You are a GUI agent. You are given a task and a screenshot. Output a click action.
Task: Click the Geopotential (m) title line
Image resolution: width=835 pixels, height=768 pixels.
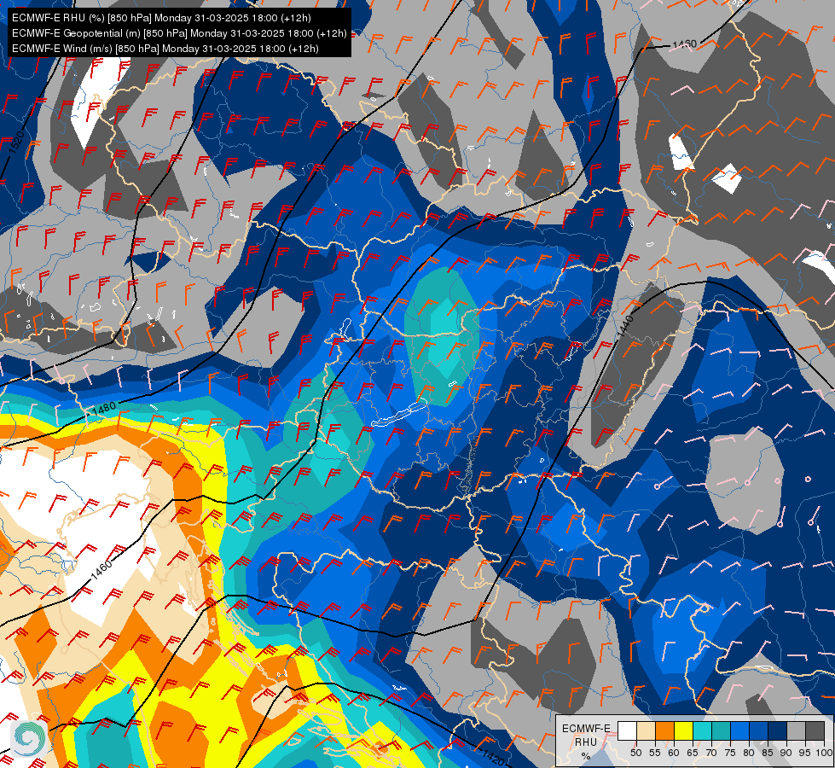(179, 33)
